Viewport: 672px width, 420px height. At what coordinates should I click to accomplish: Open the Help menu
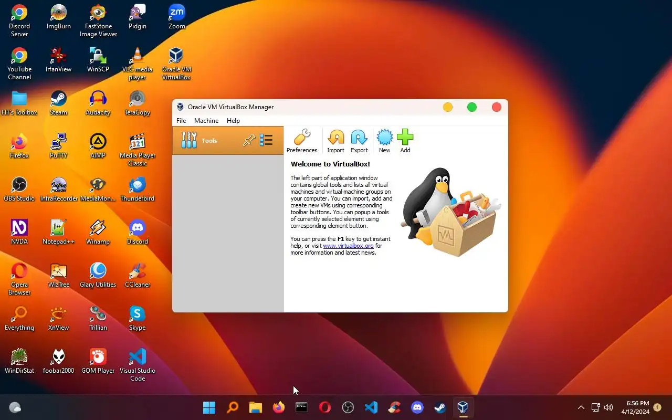(x=233, y=121)
